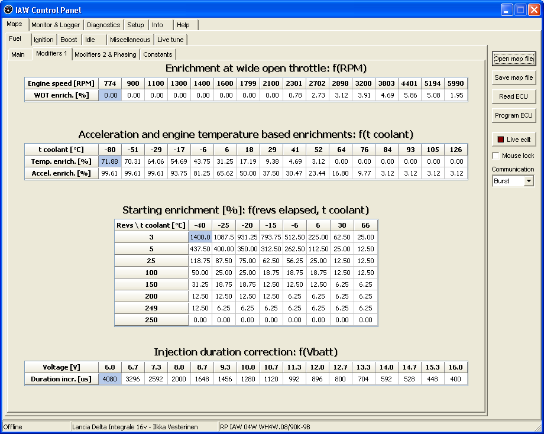The width and height of the screenshot is (544, 434).
Task: Open the Constants tab
Action: point(157,54)
